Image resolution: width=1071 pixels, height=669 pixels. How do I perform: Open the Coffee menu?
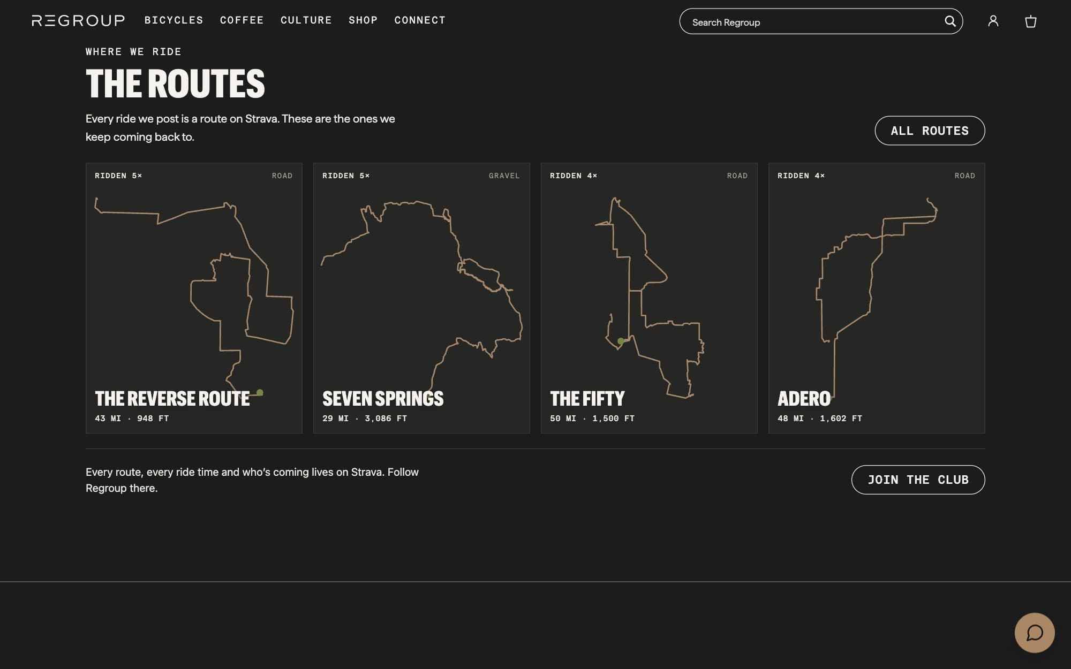point(242,20)
